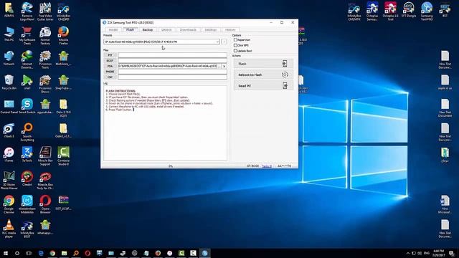Click the Read PIT button
The width and height of the screenshot is (459, 258).
pos(263,86)
